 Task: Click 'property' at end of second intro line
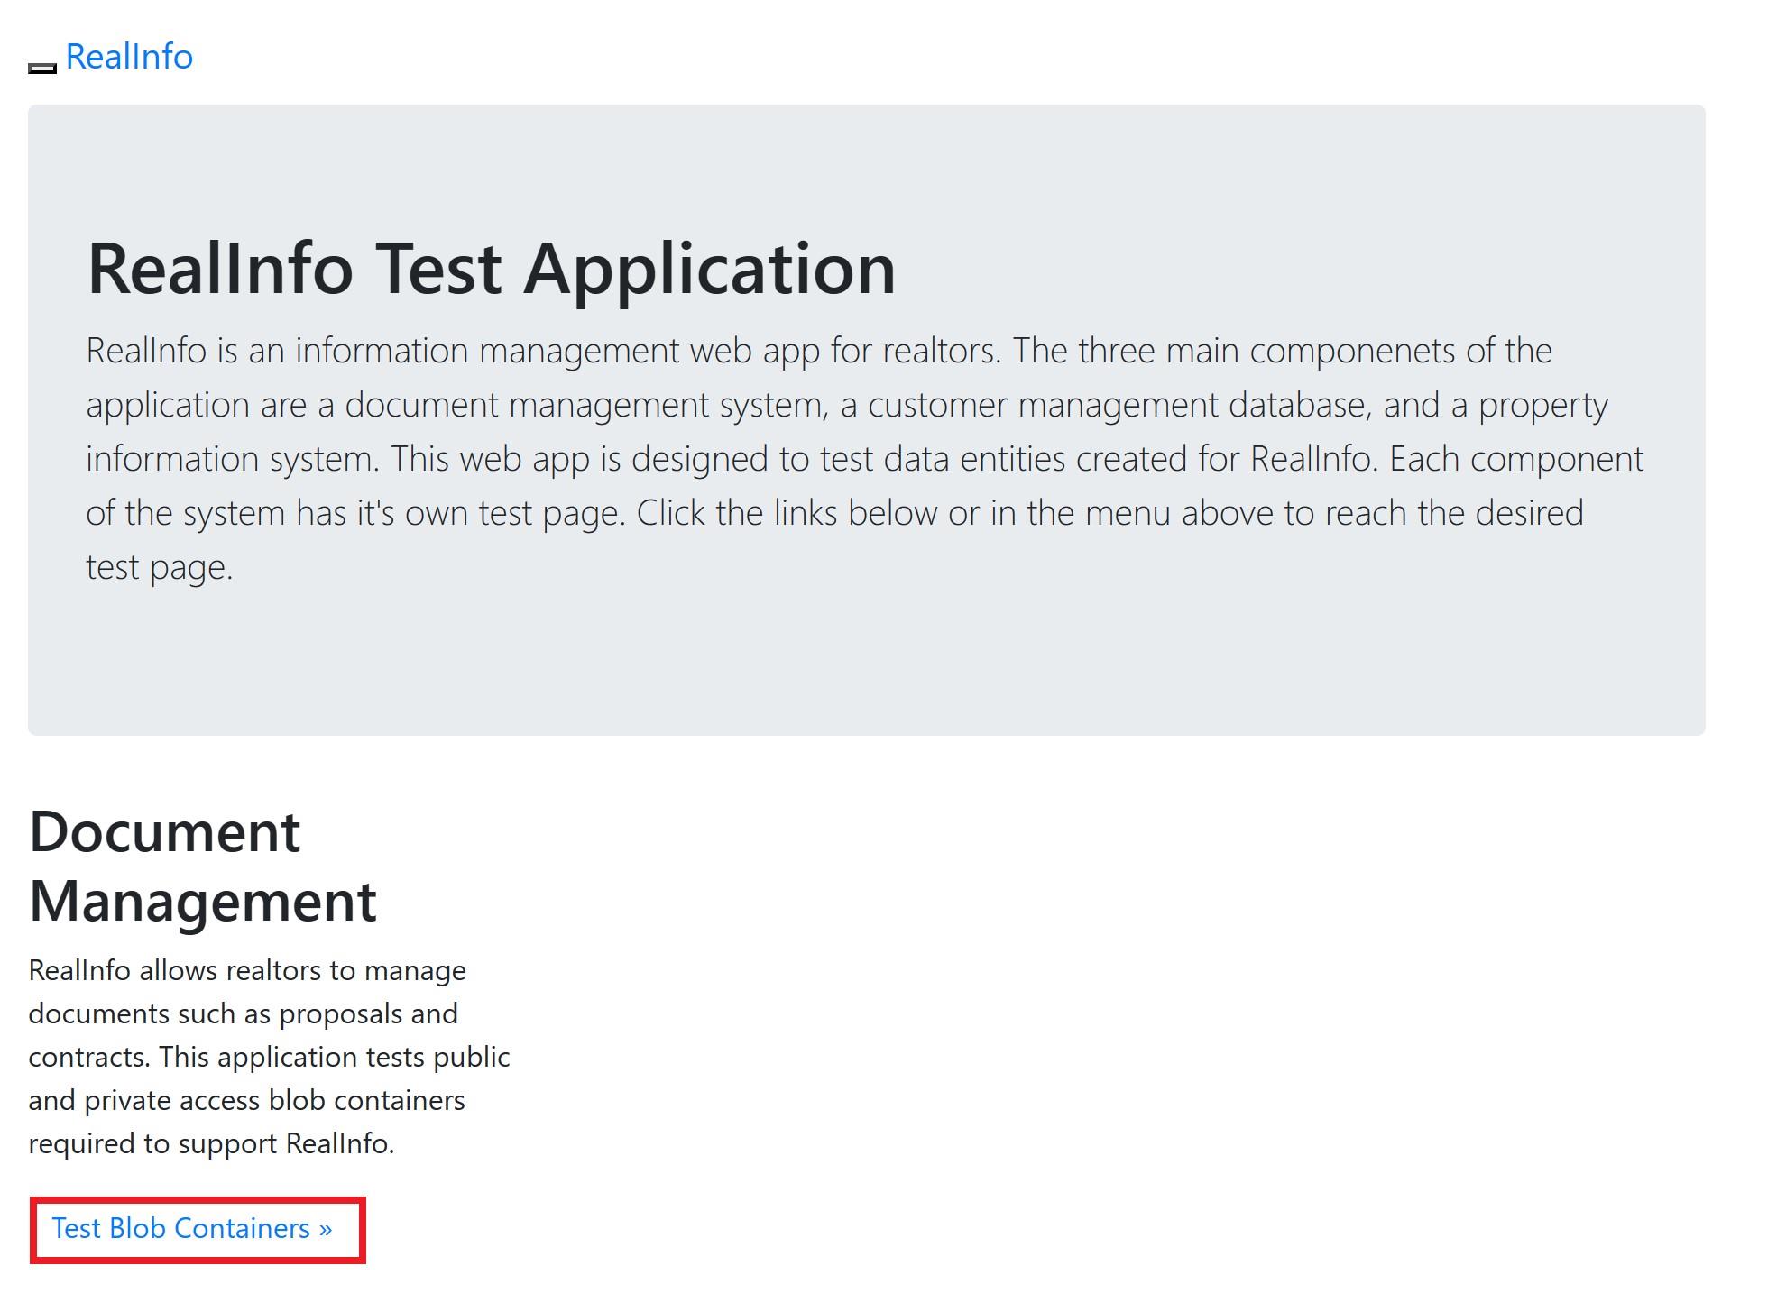tap(1542, 405)
